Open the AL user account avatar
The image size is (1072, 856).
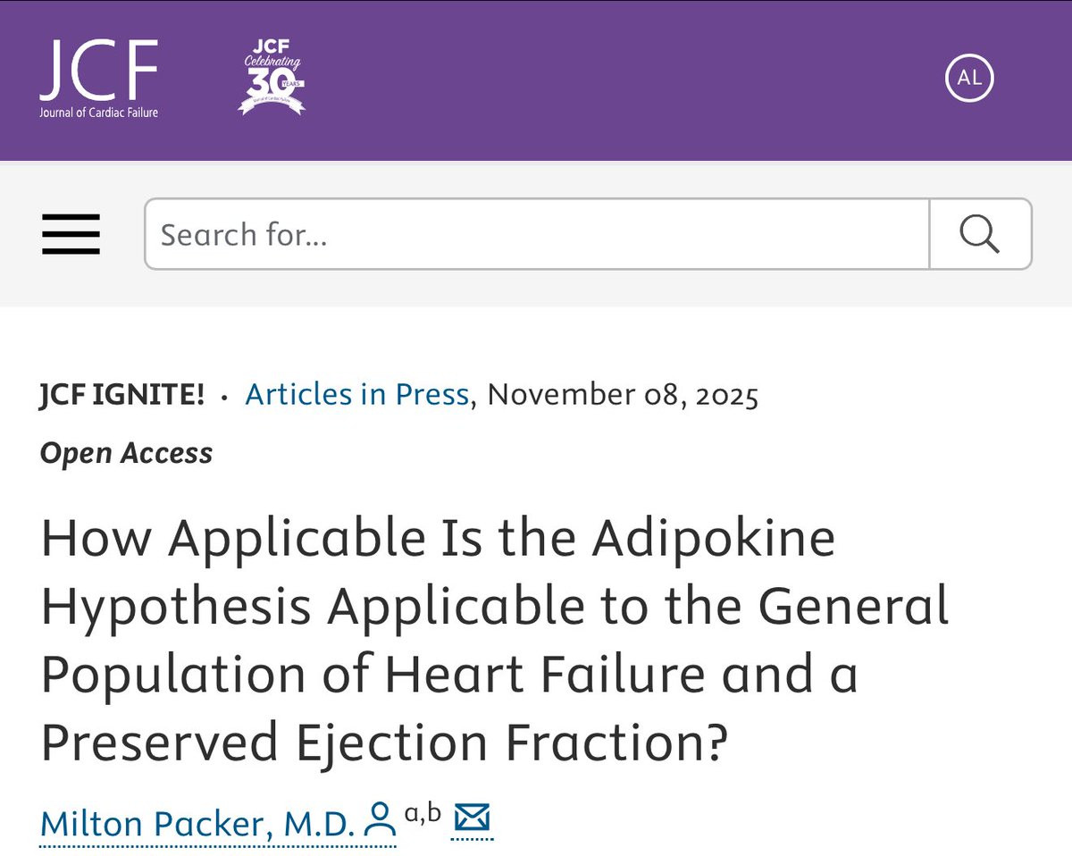click(969, 78)
